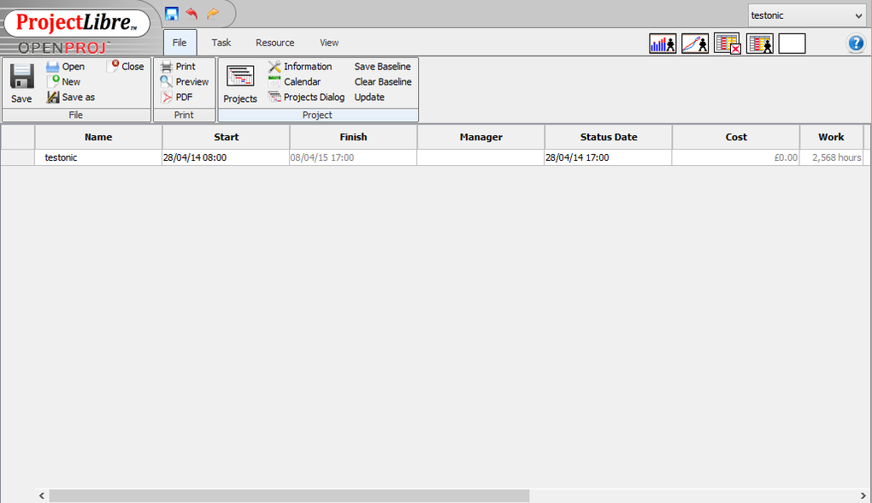Image resolution: width=872 pixels, height=503 pixels.
Task: Click the large Save floppy icon
Action: coord(21,76)
